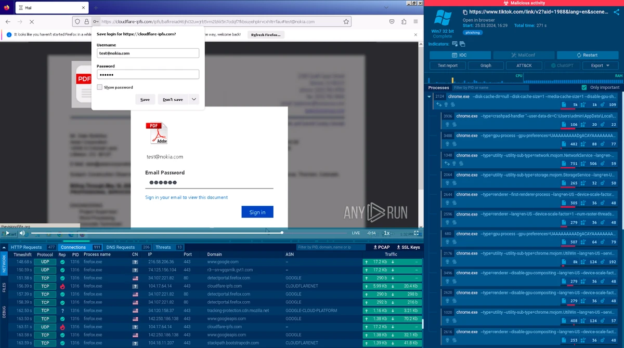Open the Firefox hamburger menu
The image size is (624, 348).
pos(415,22)
